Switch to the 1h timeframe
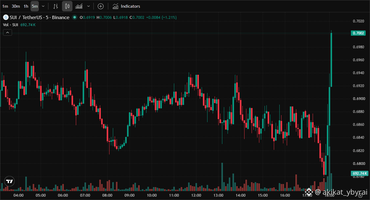The image size is (370, 200). point(26,6)
